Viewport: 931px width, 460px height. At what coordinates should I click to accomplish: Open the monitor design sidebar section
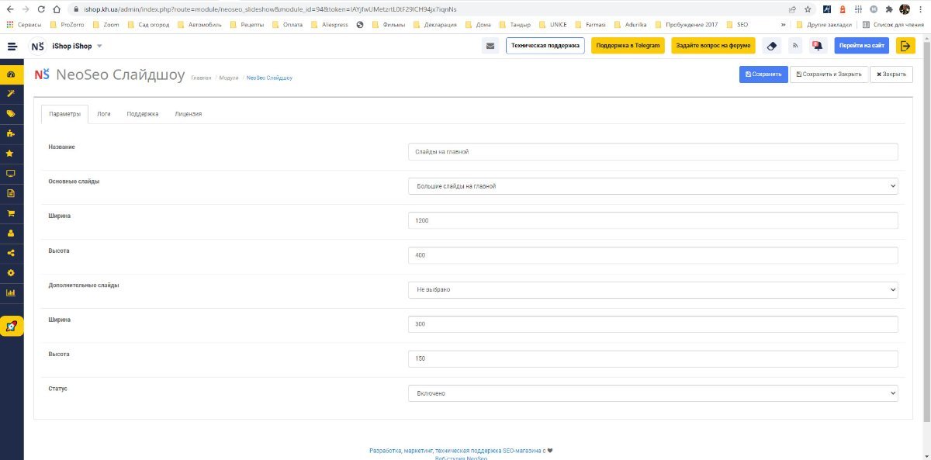point(11,174)
